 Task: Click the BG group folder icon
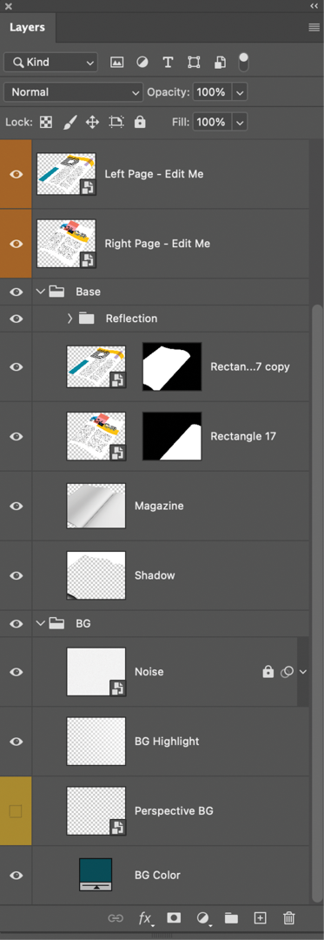pos(56,623)
